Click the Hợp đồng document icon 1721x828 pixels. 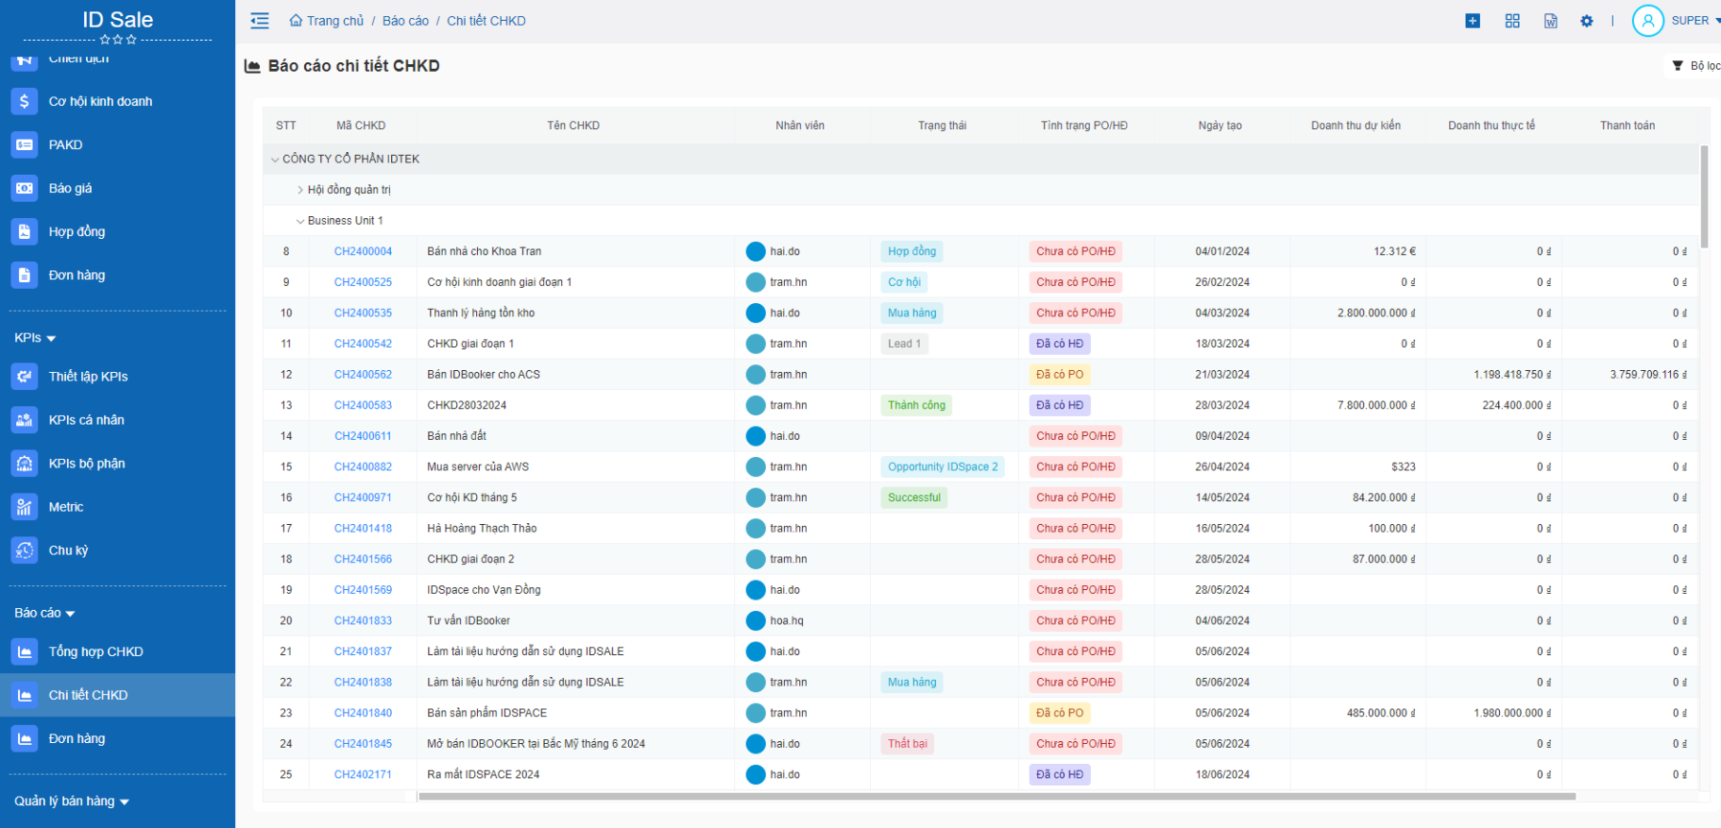click(25, 231)
